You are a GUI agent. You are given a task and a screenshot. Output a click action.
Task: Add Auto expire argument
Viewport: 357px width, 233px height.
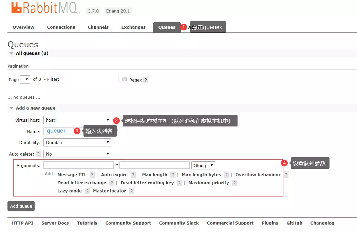(x=114, y=175)
